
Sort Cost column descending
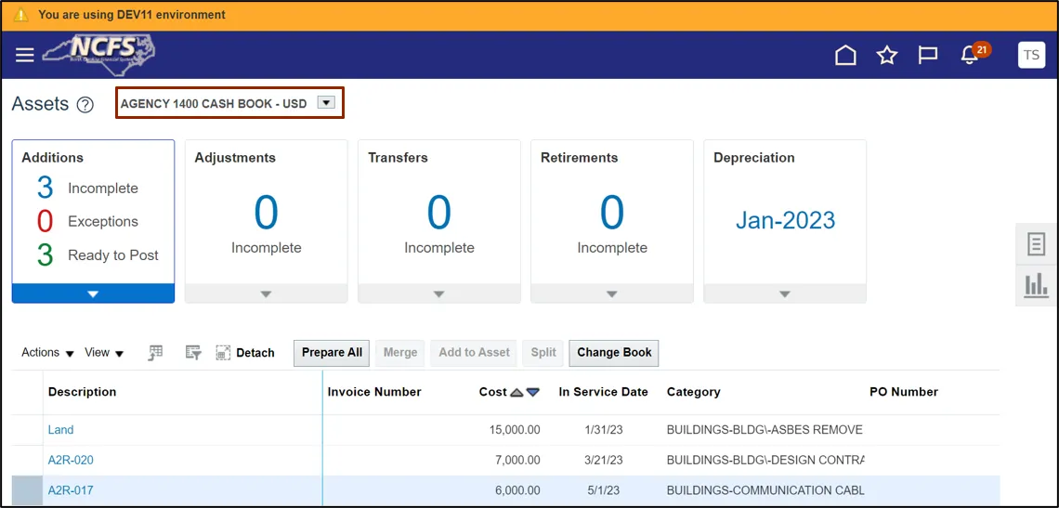pos(532,393)
